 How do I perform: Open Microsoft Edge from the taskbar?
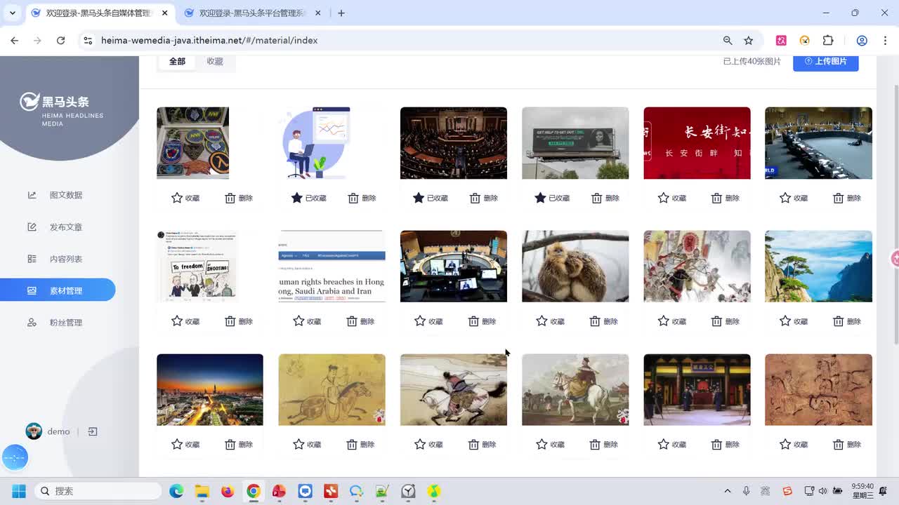click(176, 491)
